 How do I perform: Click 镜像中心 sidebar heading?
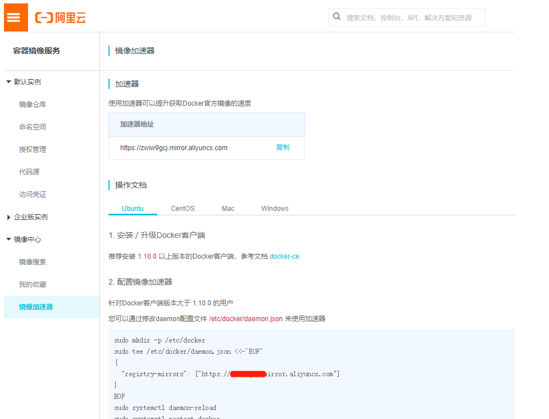[x=28, y=240]
